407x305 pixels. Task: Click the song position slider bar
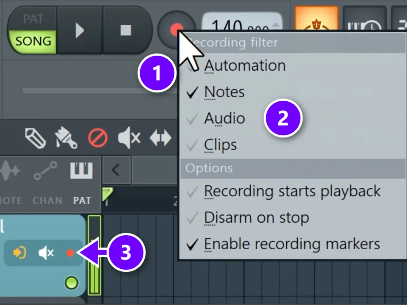100,91
